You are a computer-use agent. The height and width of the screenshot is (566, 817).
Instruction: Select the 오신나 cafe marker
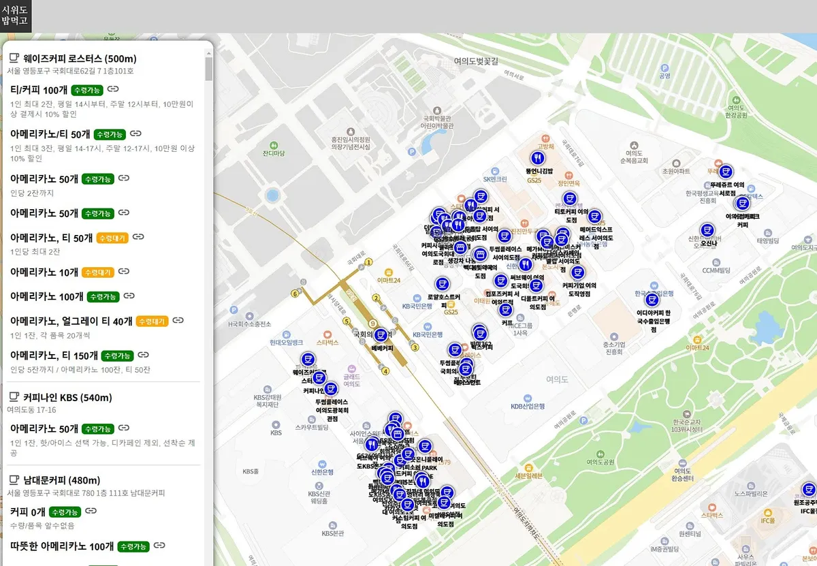coord(707,230)
